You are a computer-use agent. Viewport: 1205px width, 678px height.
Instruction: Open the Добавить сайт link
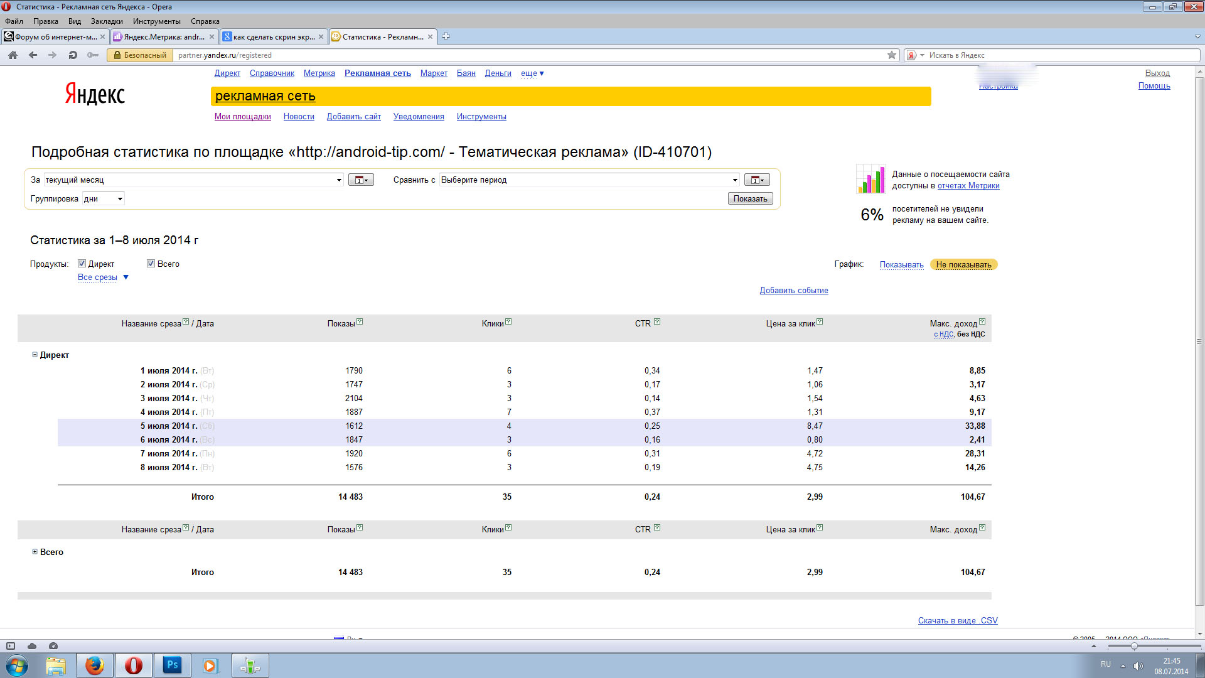pos(354,117)
